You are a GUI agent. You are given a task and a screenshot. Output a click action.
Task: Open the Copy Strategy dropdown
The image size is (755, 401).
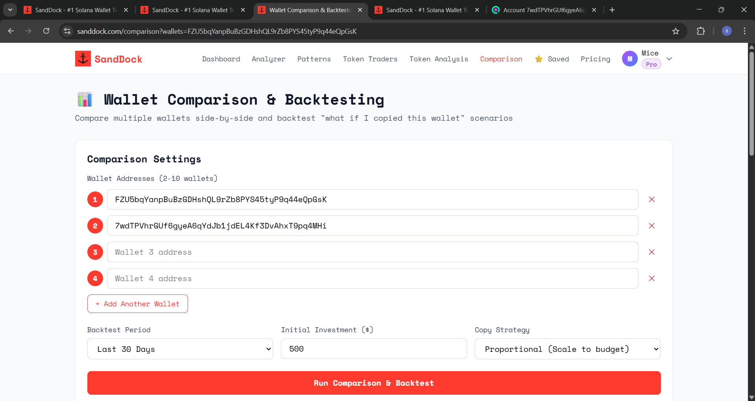(568, 349)
